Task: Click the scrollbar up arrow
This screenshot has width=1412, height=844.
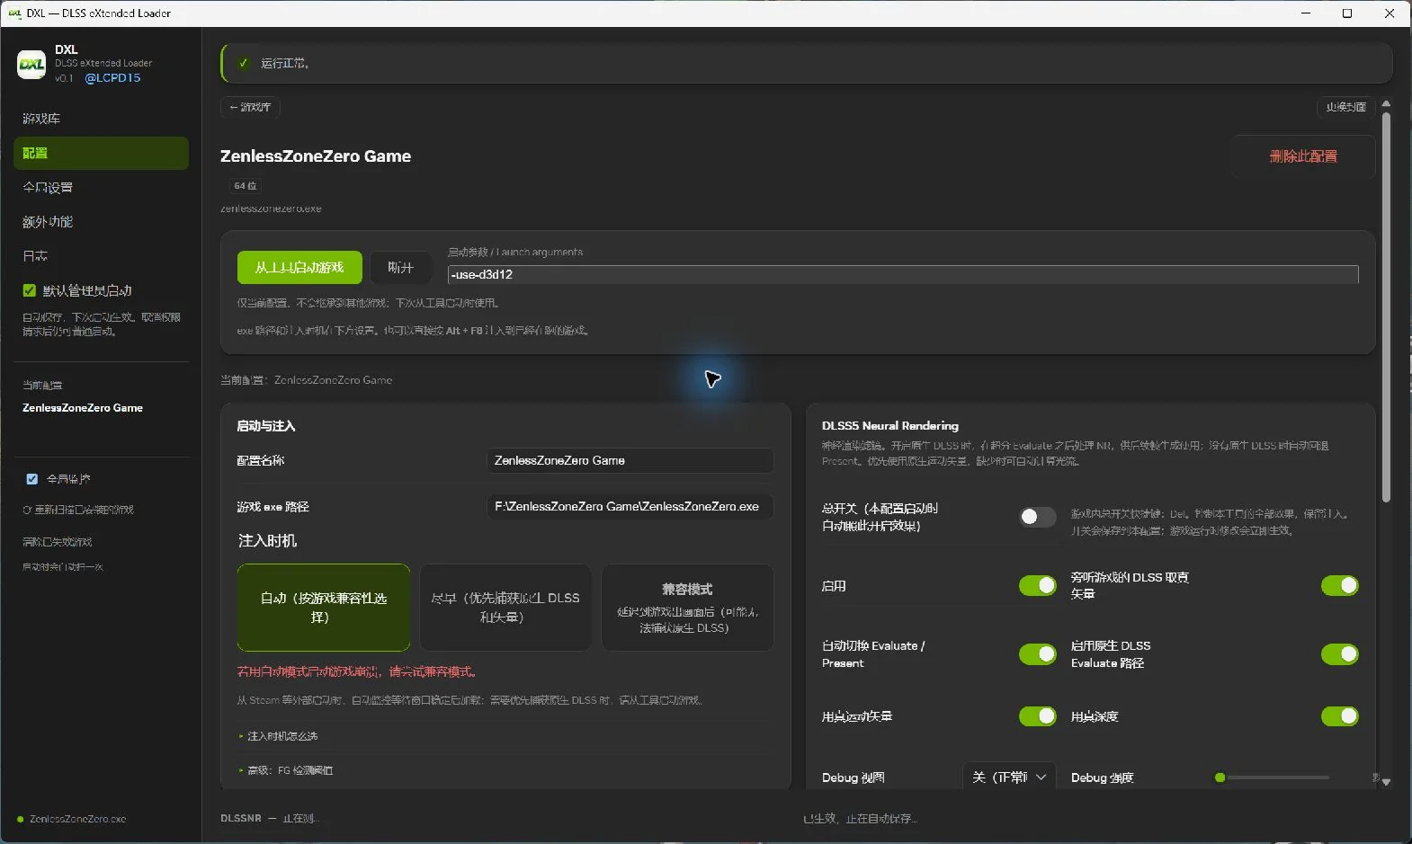Action: [x=1386, y=103]
